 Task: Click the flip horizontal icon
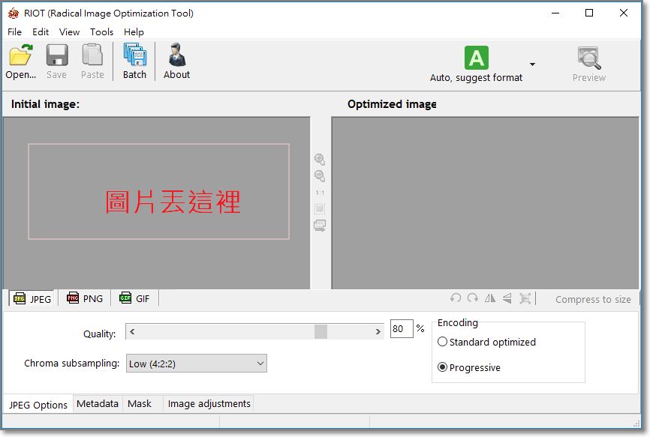490,298
